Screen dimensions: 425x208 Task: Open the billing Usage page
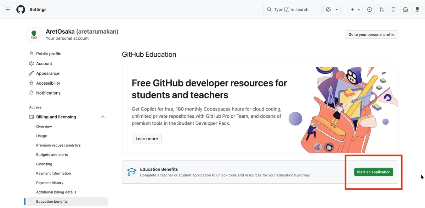41,136
